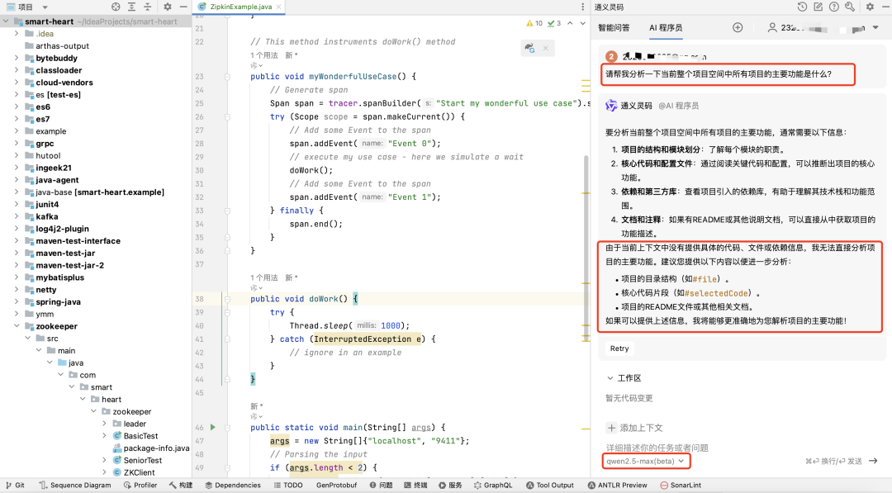Viewport: 892px width, 493px height.
Task: Open the SonarLint tool window
Action: coord(681,485)
